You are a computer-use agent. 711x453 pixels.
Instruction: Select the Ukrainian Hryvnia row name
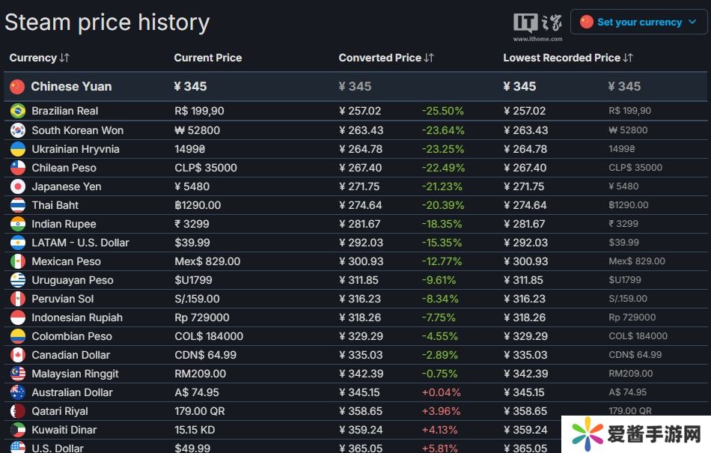click(76, 149)
